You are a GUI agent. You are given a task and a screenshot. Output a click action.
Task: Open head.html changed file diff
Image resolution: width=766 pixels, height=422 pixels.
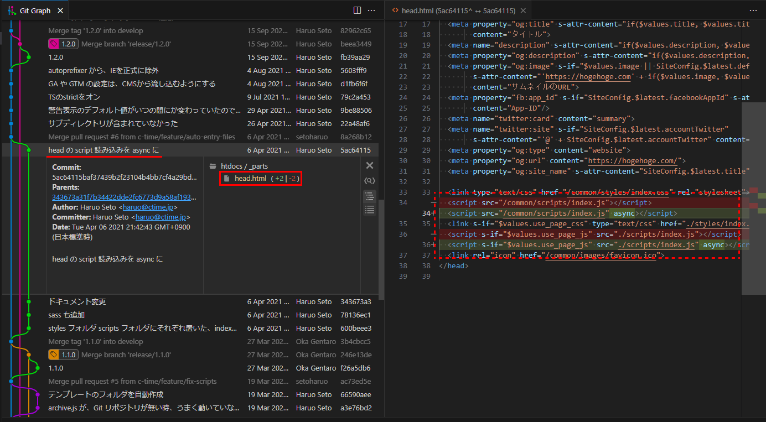(250, 178)
